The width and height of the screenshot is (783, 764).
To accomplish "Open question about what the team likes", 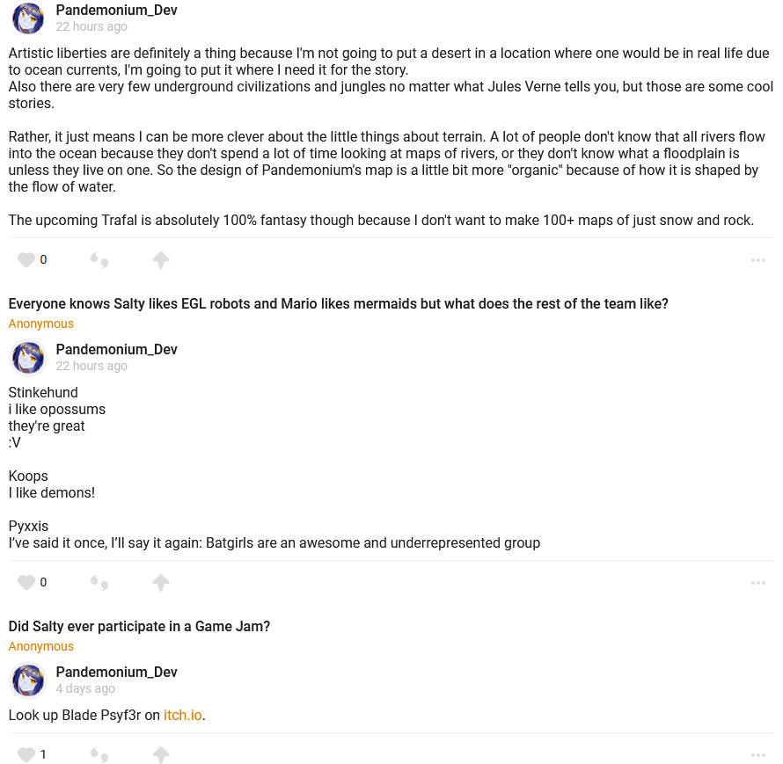I will pos(338,303).
